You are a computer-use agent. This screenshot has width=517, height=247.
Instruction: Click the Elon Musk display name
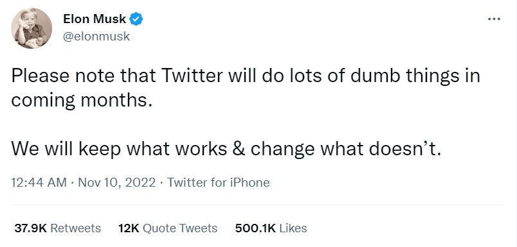point(95,19)
